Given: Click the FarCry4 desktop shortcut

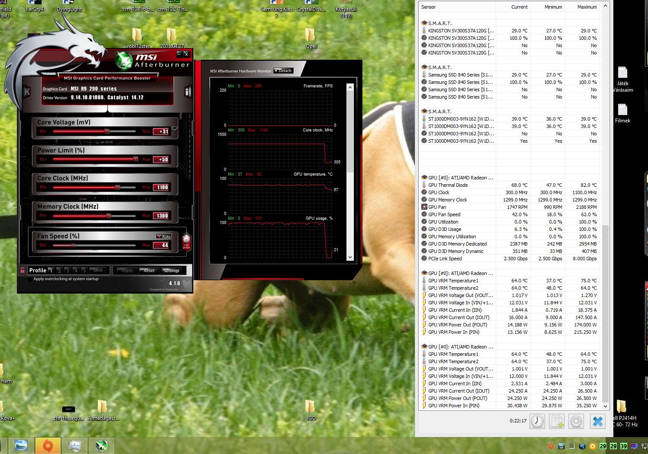Looking at the screenshot, I should pyautogui.click(x=35, y=6).
